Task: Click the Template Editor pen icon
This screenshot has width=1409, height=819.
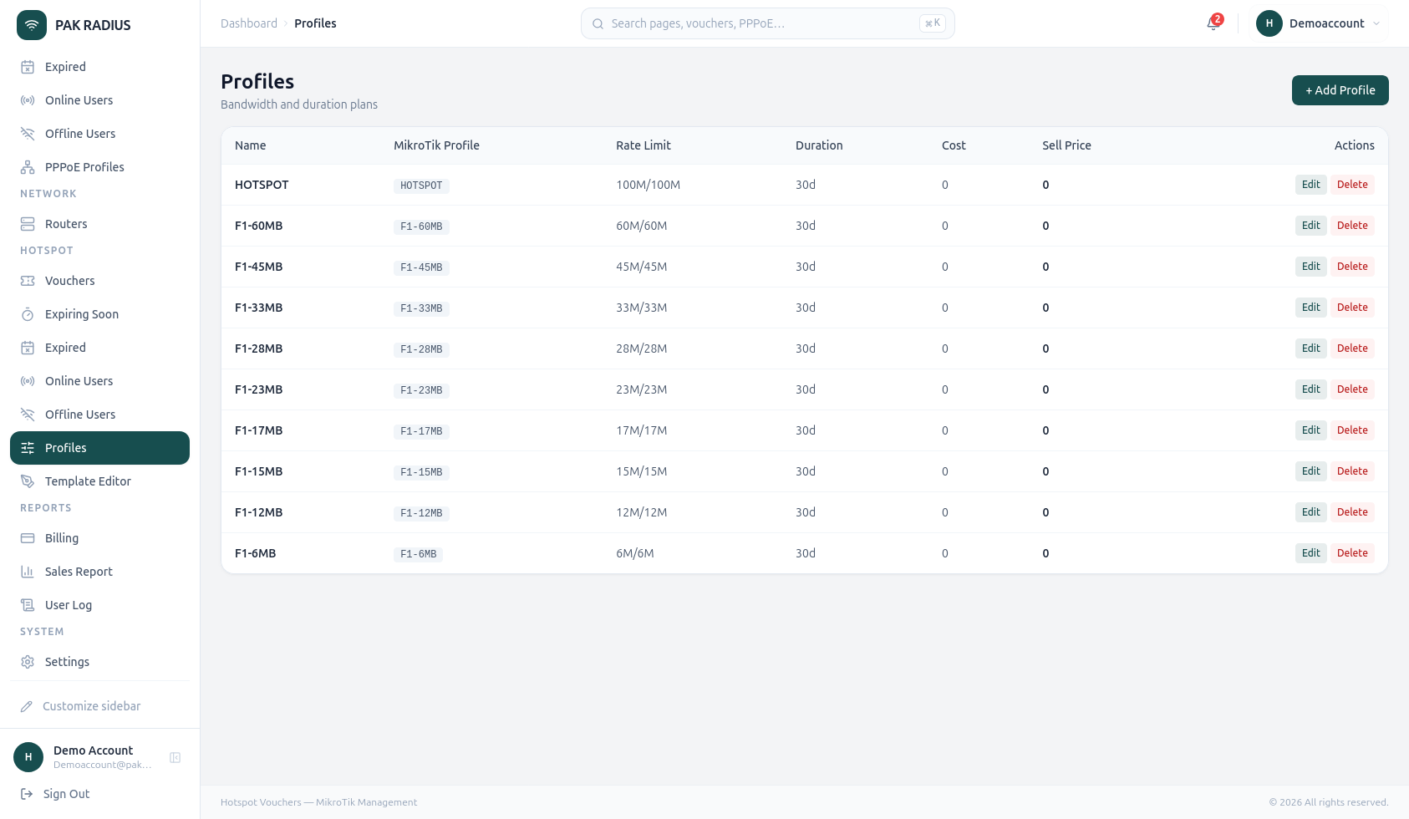Action: click(x=28, y=481)
